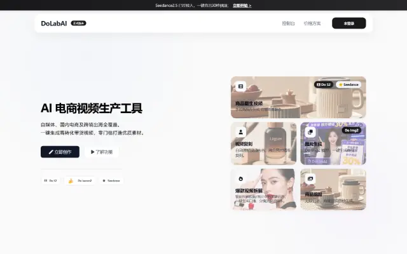Click the 未登录 login button
407x254 pixels.
349,23
